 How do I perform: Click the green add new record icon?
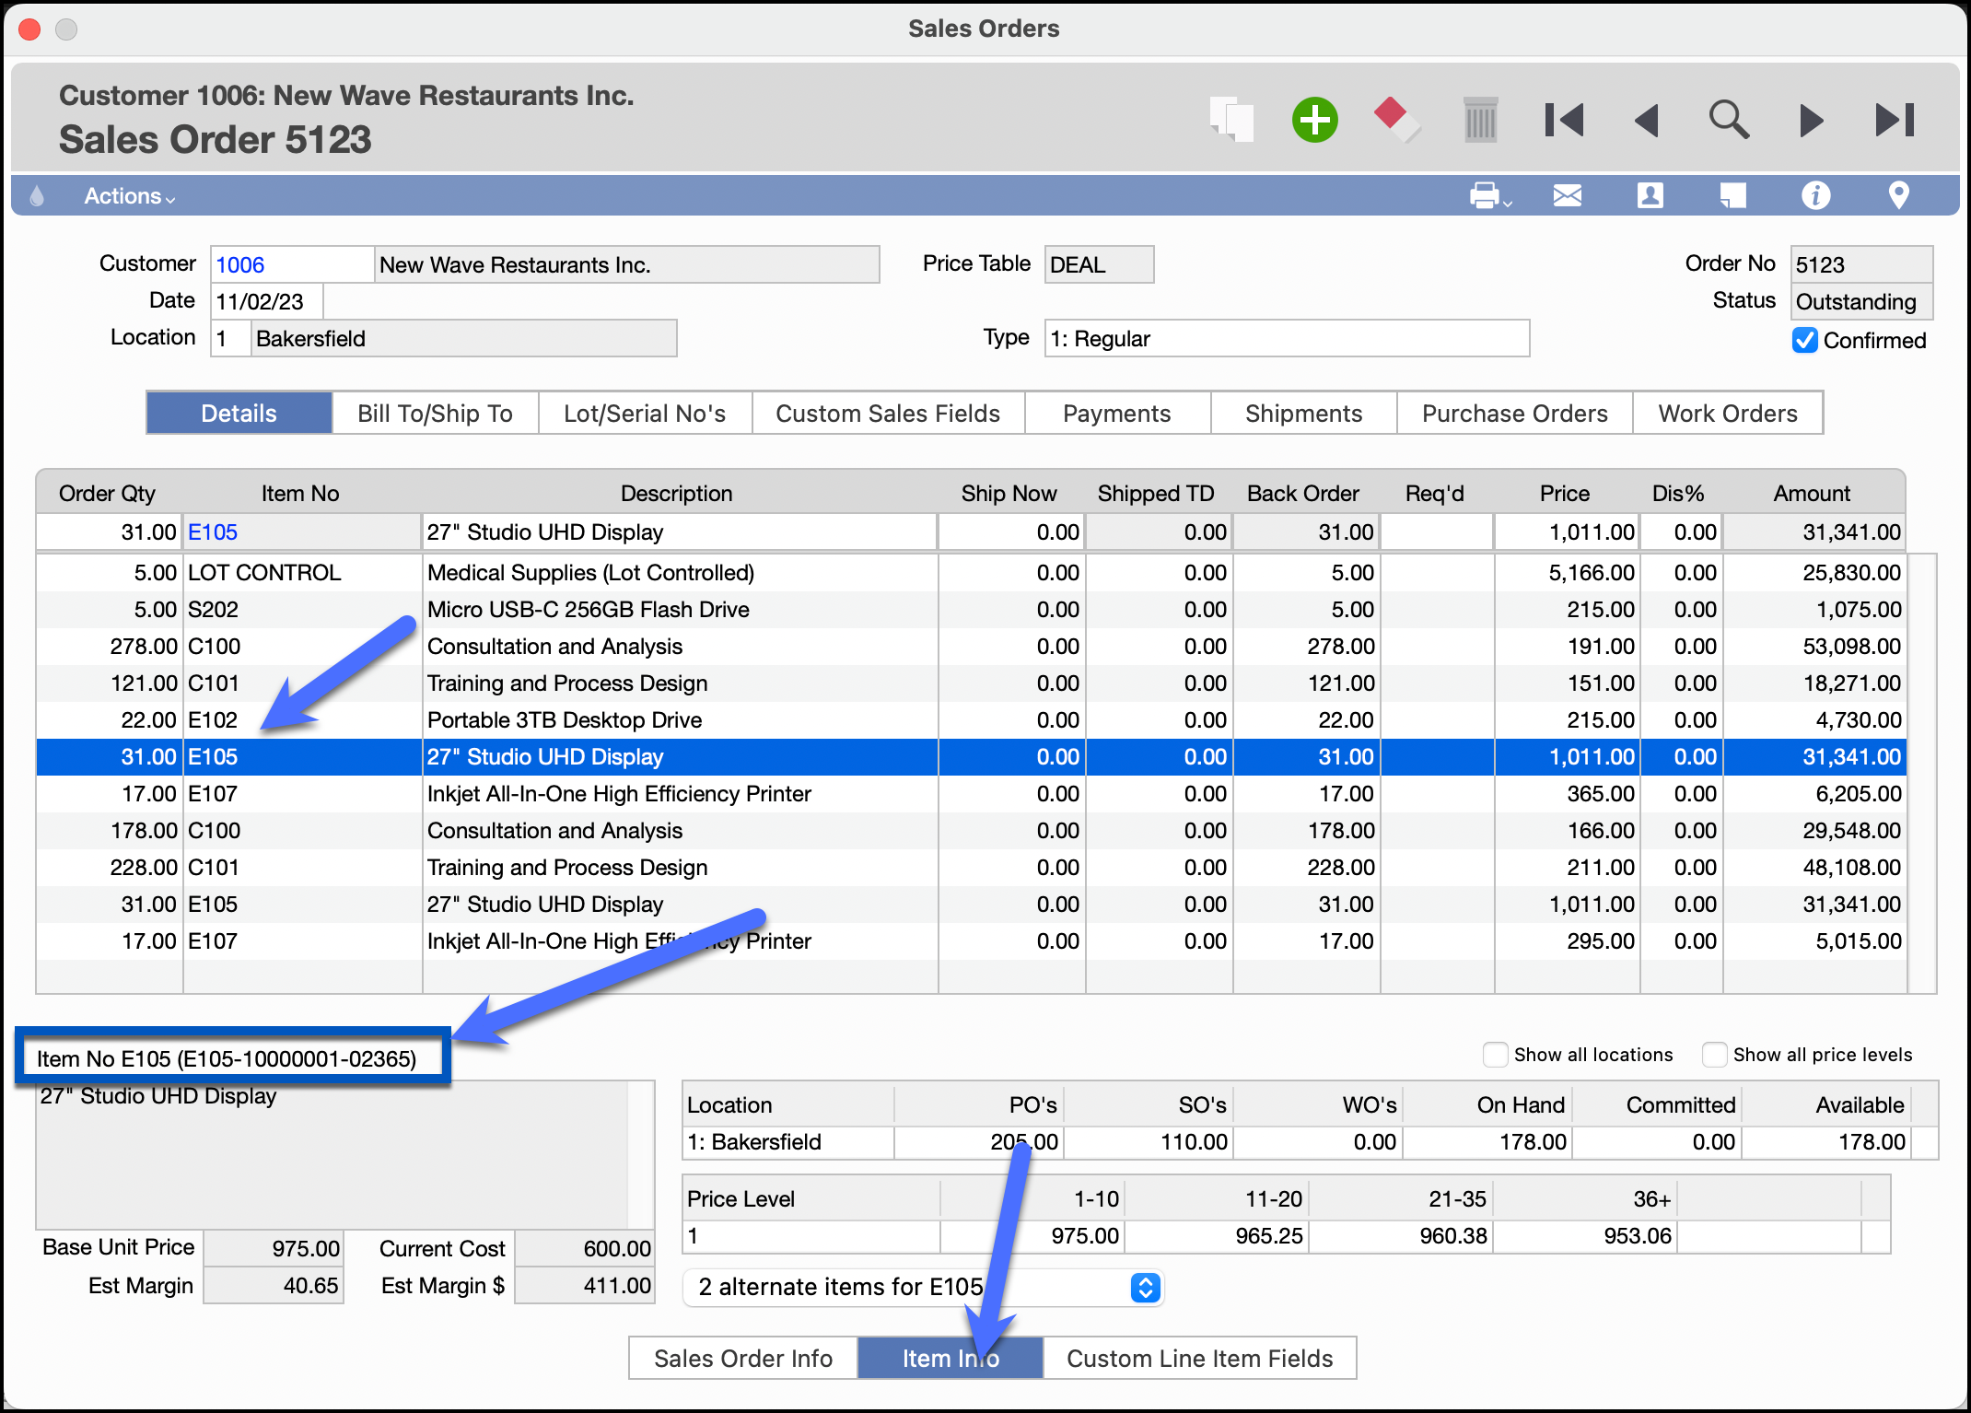[1314, 120]
